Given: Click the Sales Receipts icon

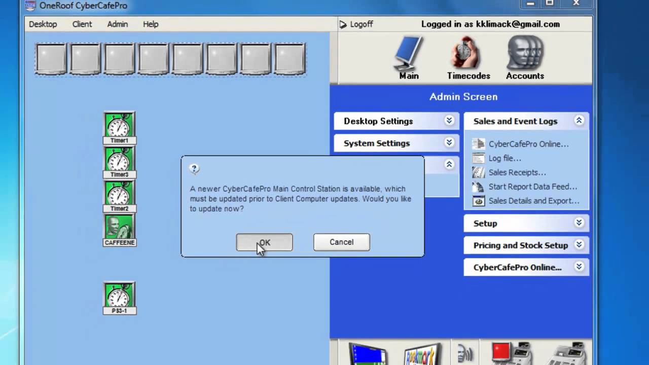Looking at the screenshot, I should [478, 172].
